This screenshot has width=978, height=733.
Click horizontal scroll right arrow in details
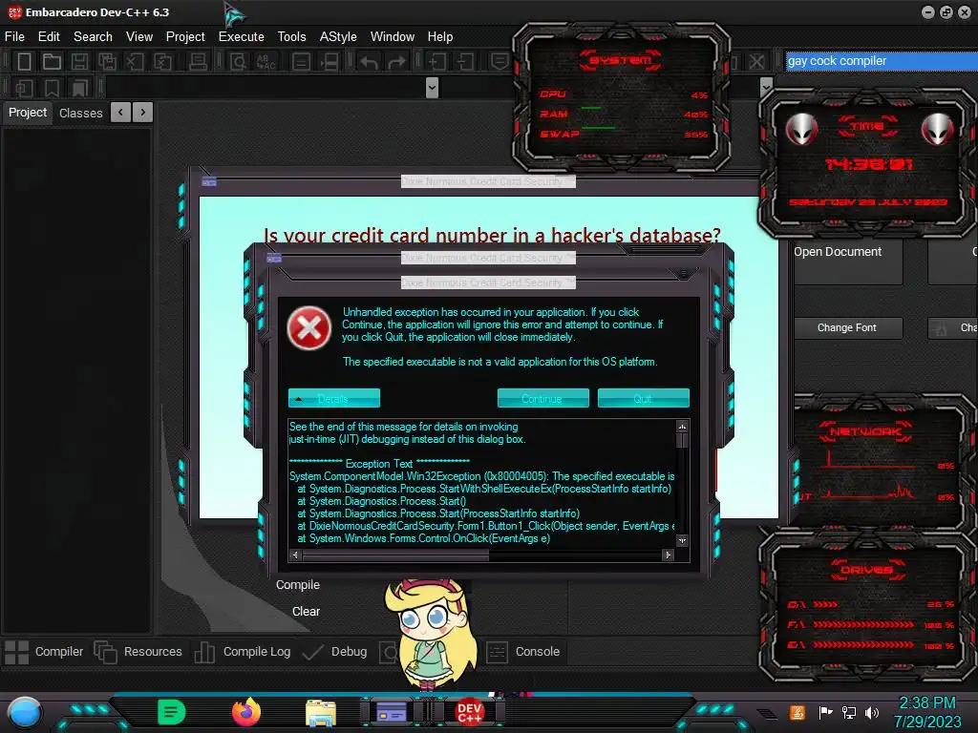pos(668,555)
